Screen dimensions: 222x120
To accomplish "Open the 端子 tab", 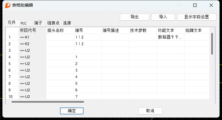I will [x=39, y=23].
